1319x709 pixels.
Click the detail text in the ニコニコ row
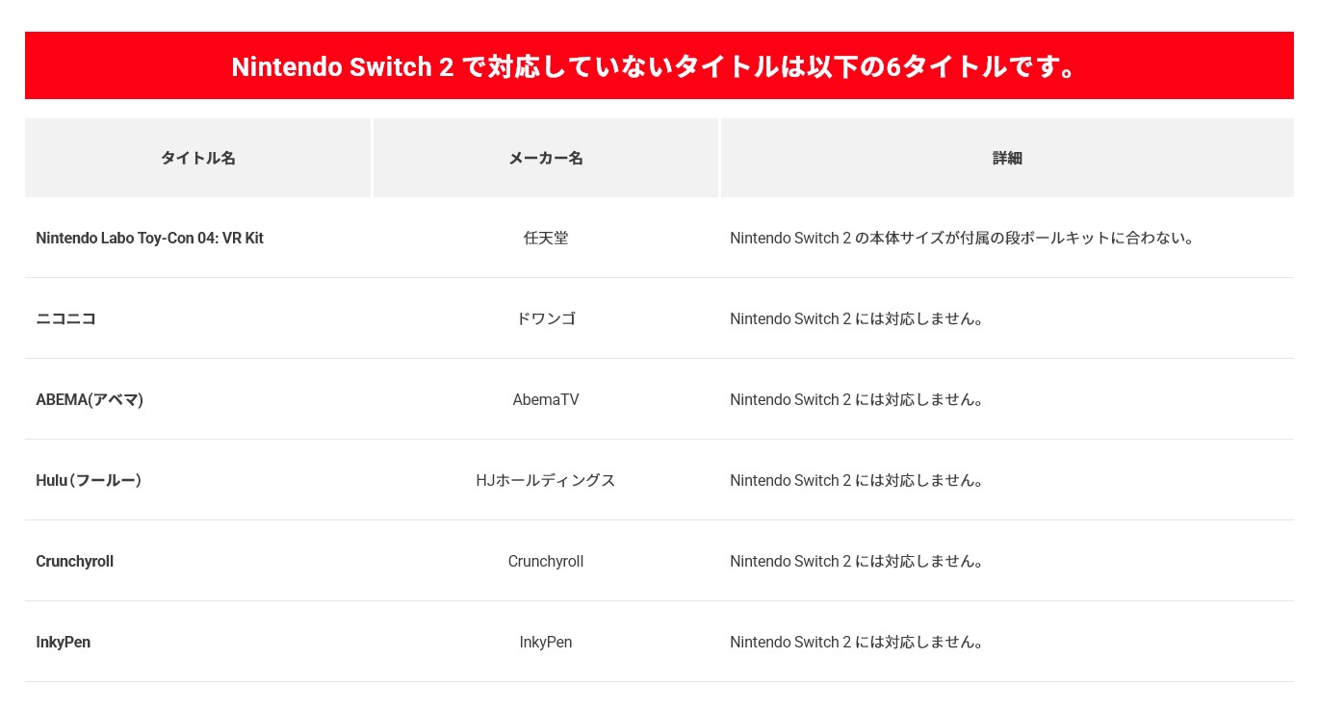[856, 318]
